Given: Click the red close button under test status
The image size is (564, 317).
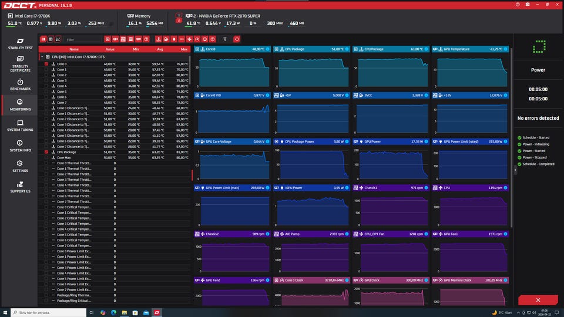Looking at the screenshot, I should coord(538,300).
